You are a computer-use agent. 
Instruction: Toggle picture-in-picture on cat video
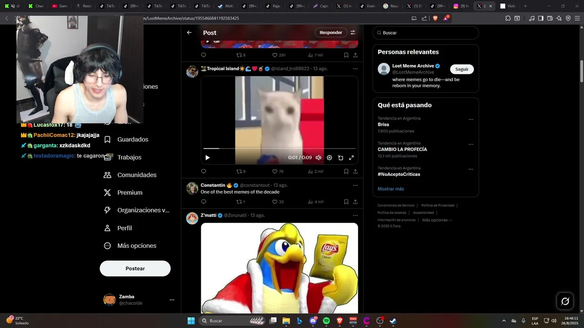pyautogui.click(x=340, y=158)
